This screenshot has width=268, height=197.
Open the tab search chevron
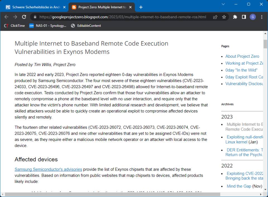pos(223,4)
